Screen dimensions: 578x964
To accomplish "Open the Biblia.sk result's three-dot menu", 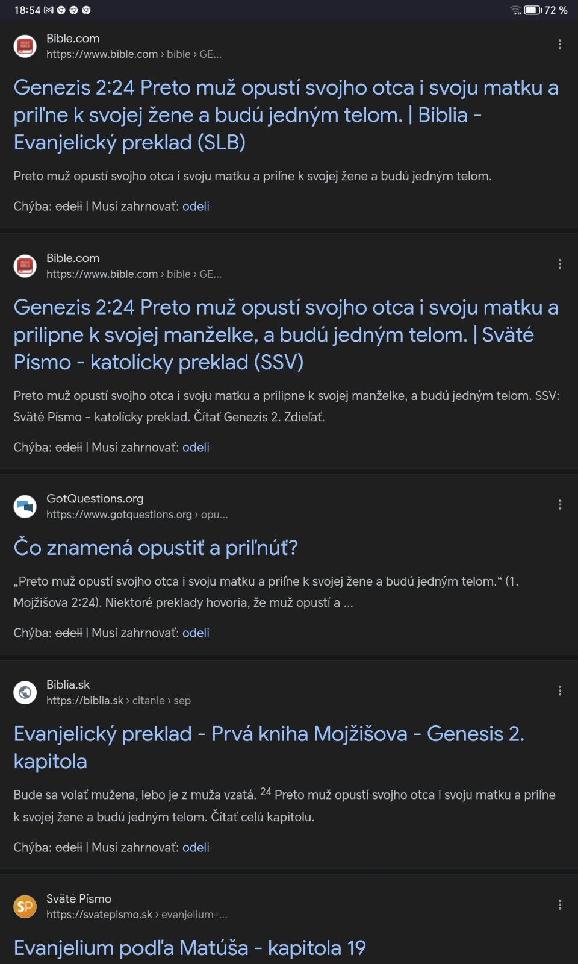I will tap(560, 691).
